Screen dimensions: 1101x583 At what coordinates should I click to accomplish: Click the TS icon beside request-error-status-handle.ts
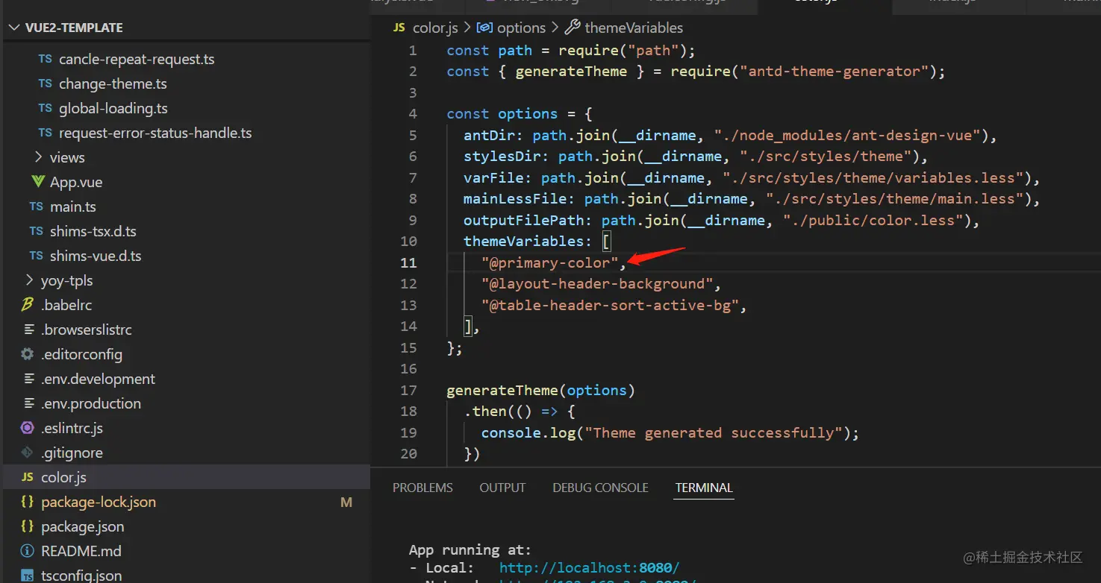point(46,133)
